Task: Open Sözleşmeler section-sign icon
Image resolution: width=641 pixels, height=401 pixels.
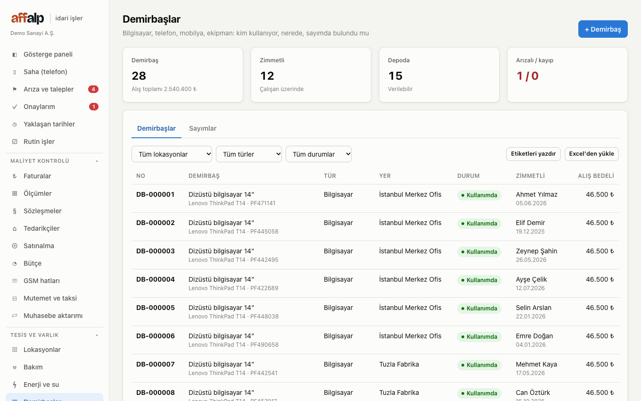Action: click(x=15, y=211)
